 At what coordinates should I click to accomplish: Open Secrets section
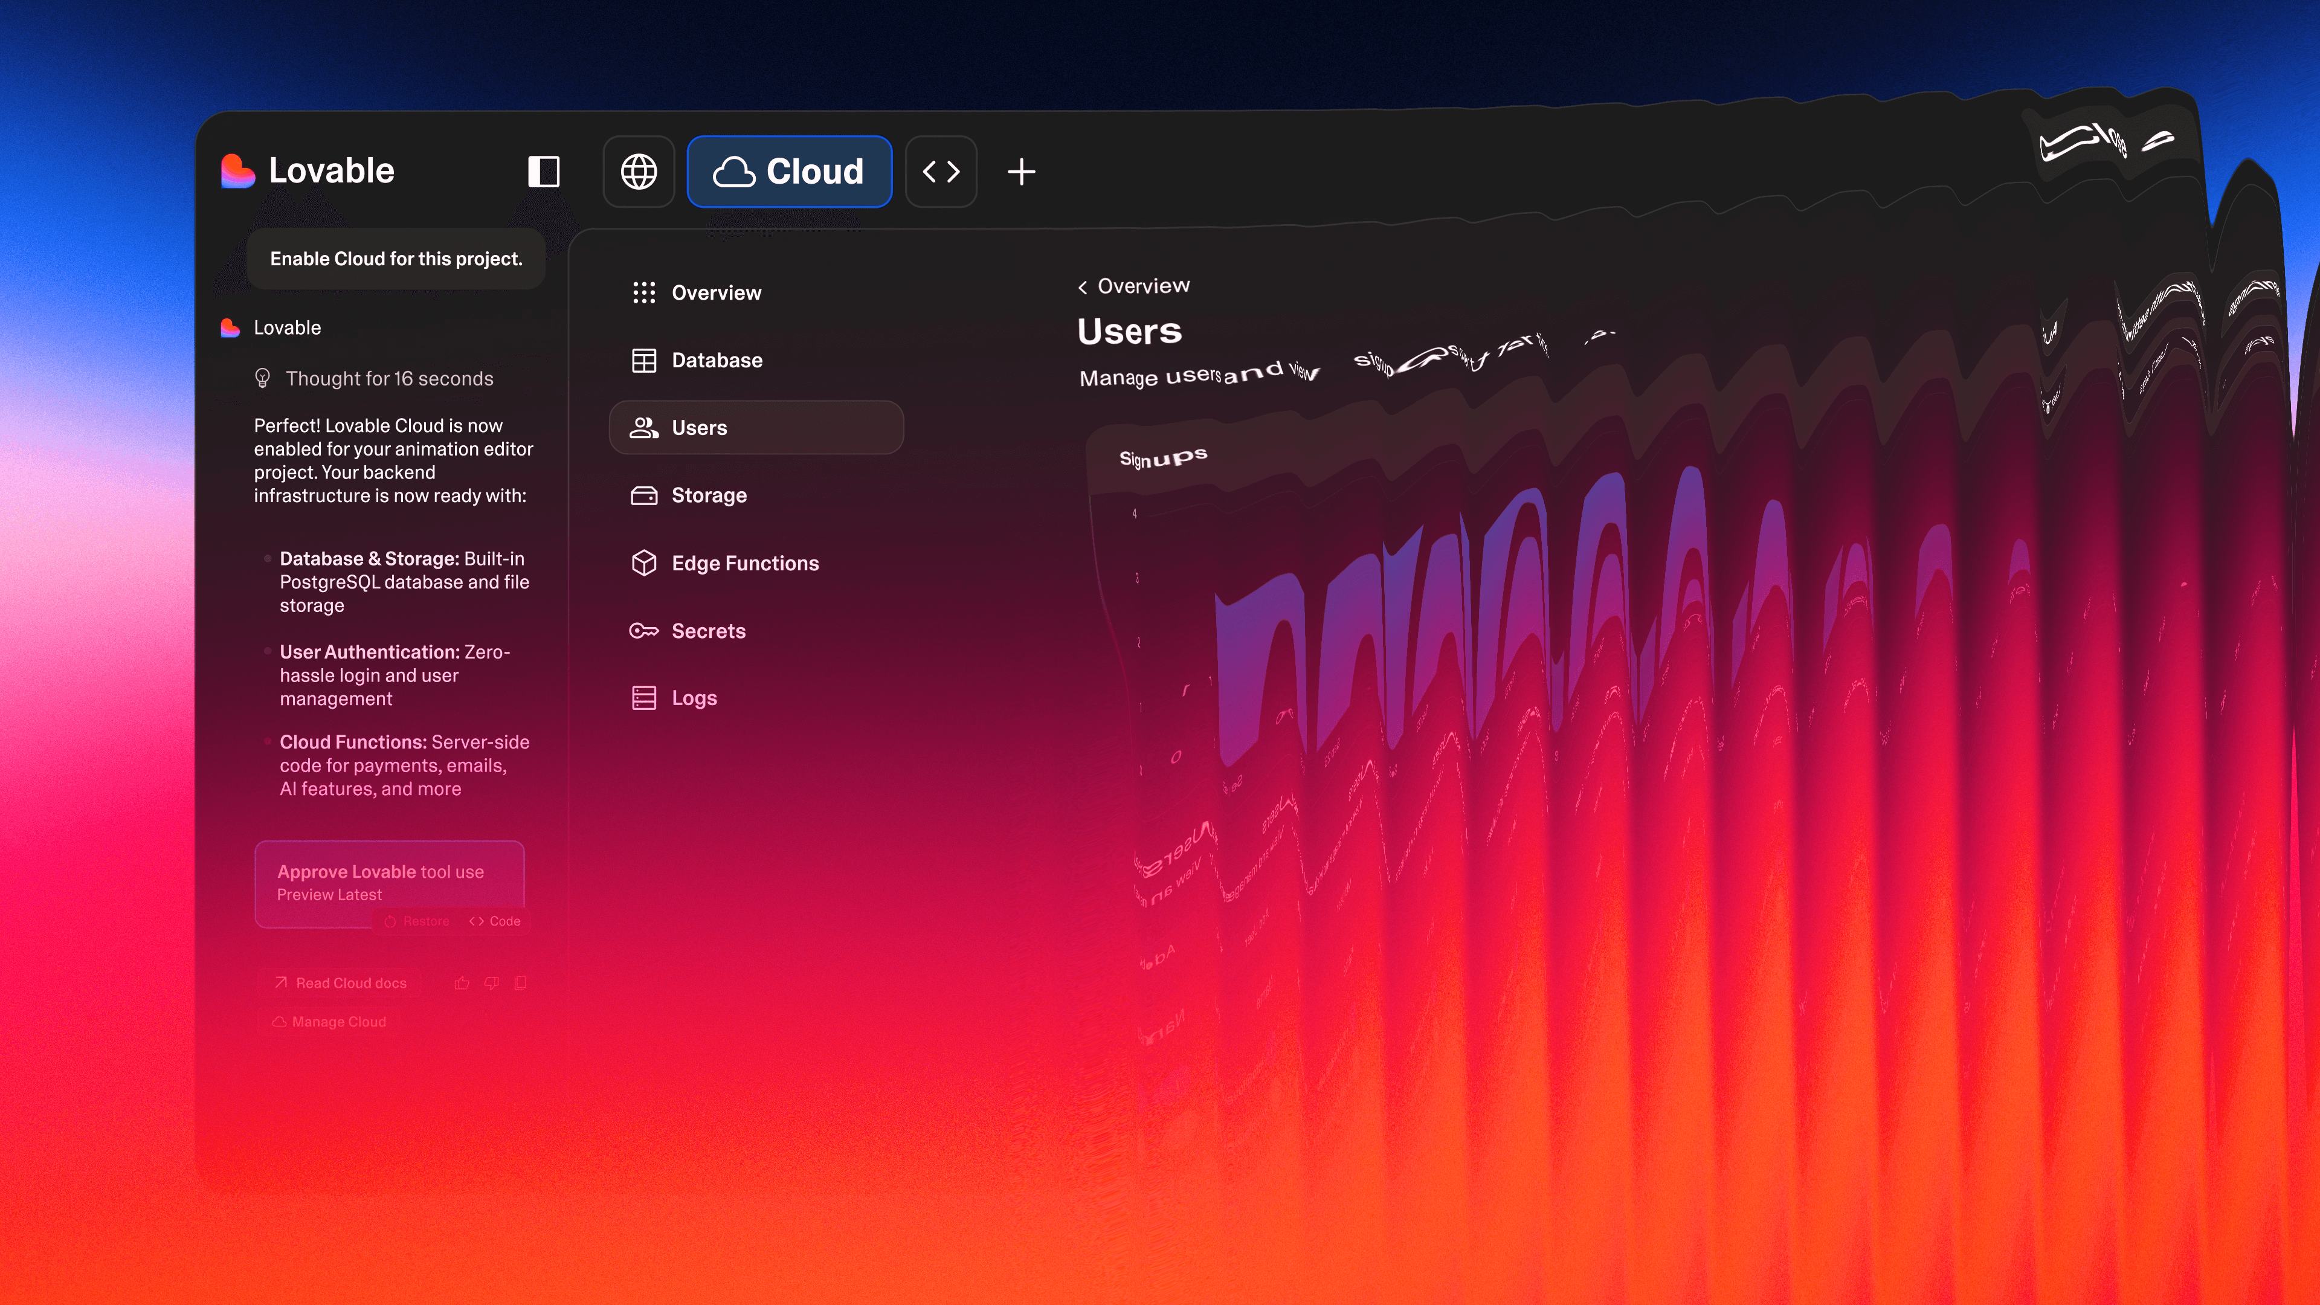pos(708,630)
